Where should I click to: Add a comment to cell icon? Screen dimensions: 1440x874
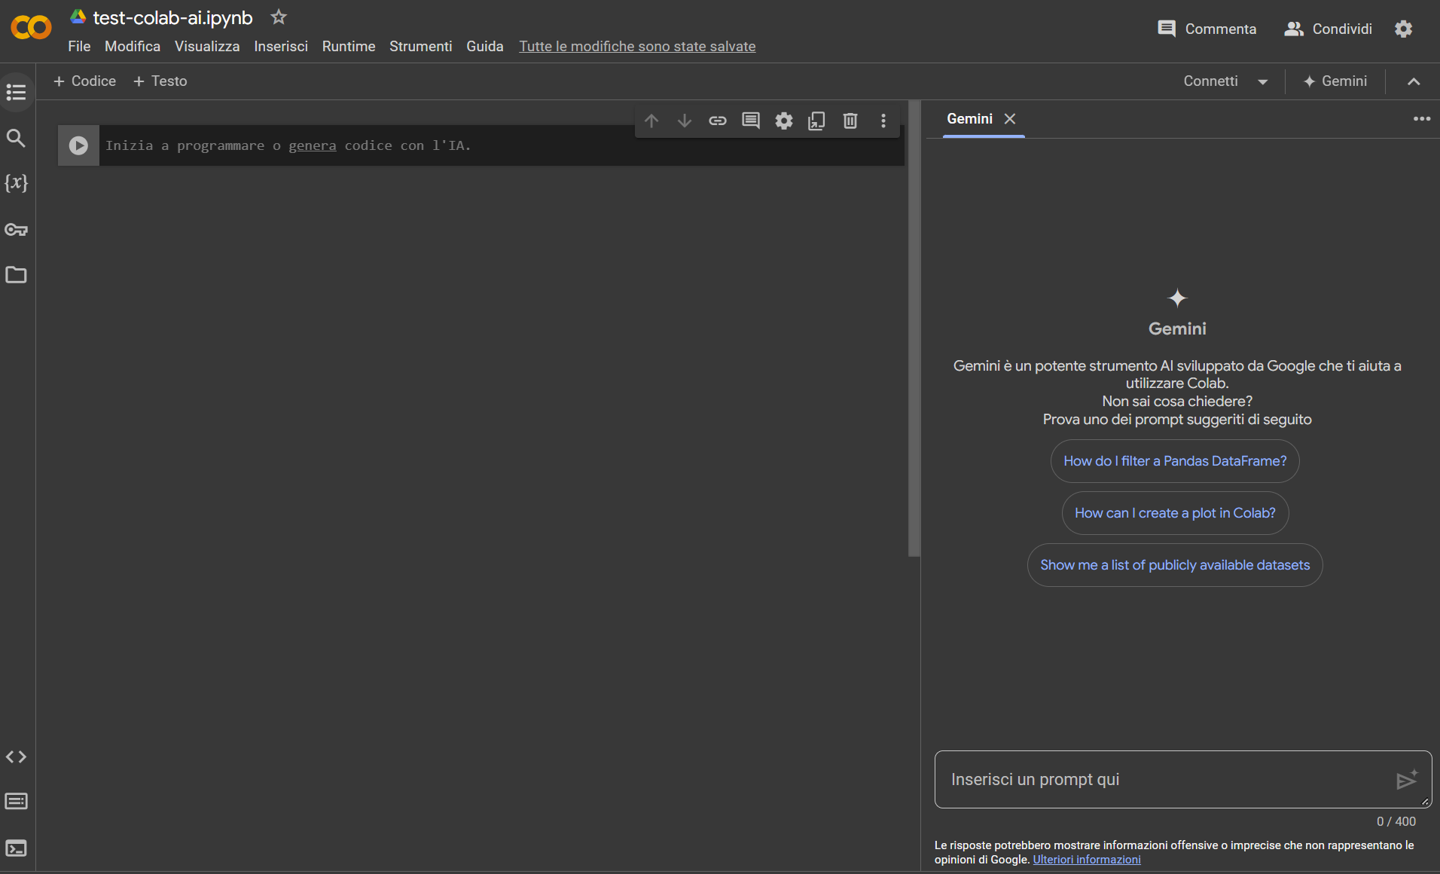pyautogui.click(x=751, y=121)
